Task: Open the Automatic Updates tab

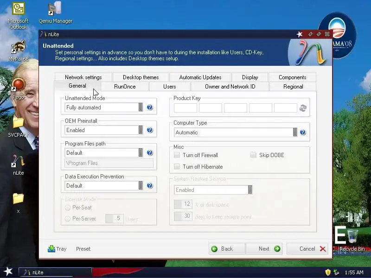Action: (x=200, y=77)
